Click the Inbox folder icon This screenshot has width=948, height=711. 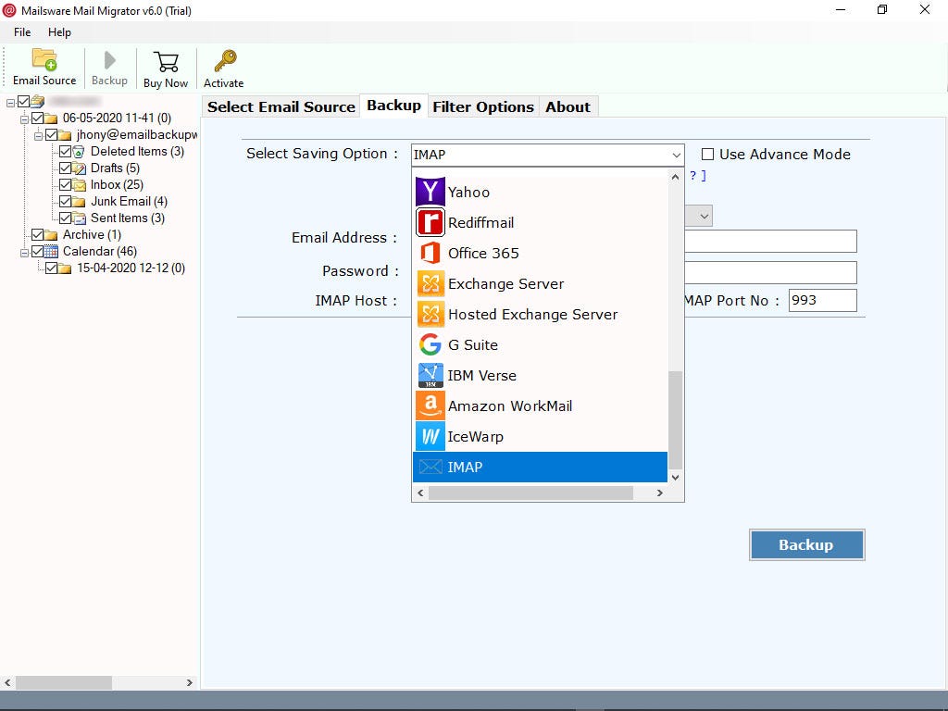(x=80, y=185)
